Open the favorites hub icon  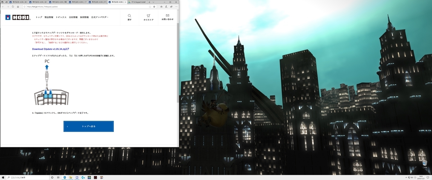tap(161, 7)
